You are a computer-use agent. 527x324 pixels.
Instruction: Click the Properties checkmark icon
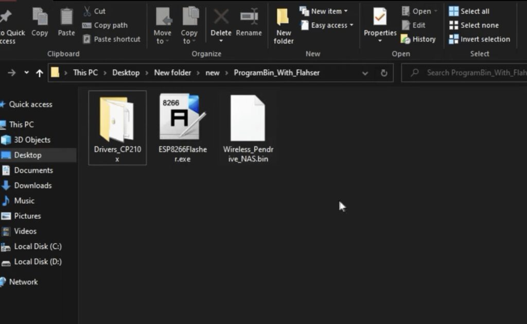click(380, 17)
